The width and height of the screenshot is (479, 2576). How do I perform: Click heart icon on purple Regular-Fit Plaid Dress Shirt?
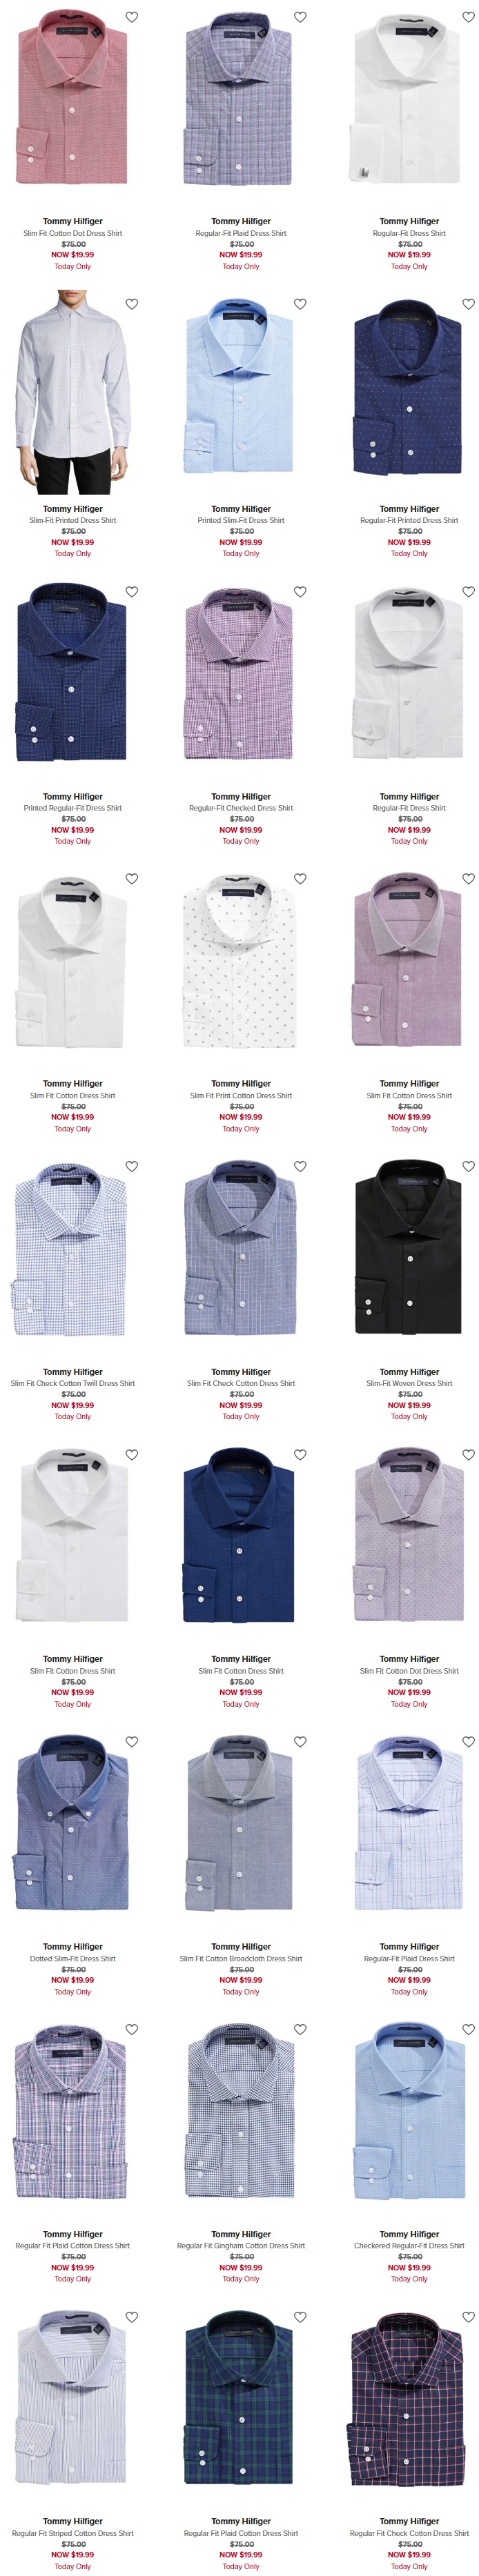click(x=300, y=17)
